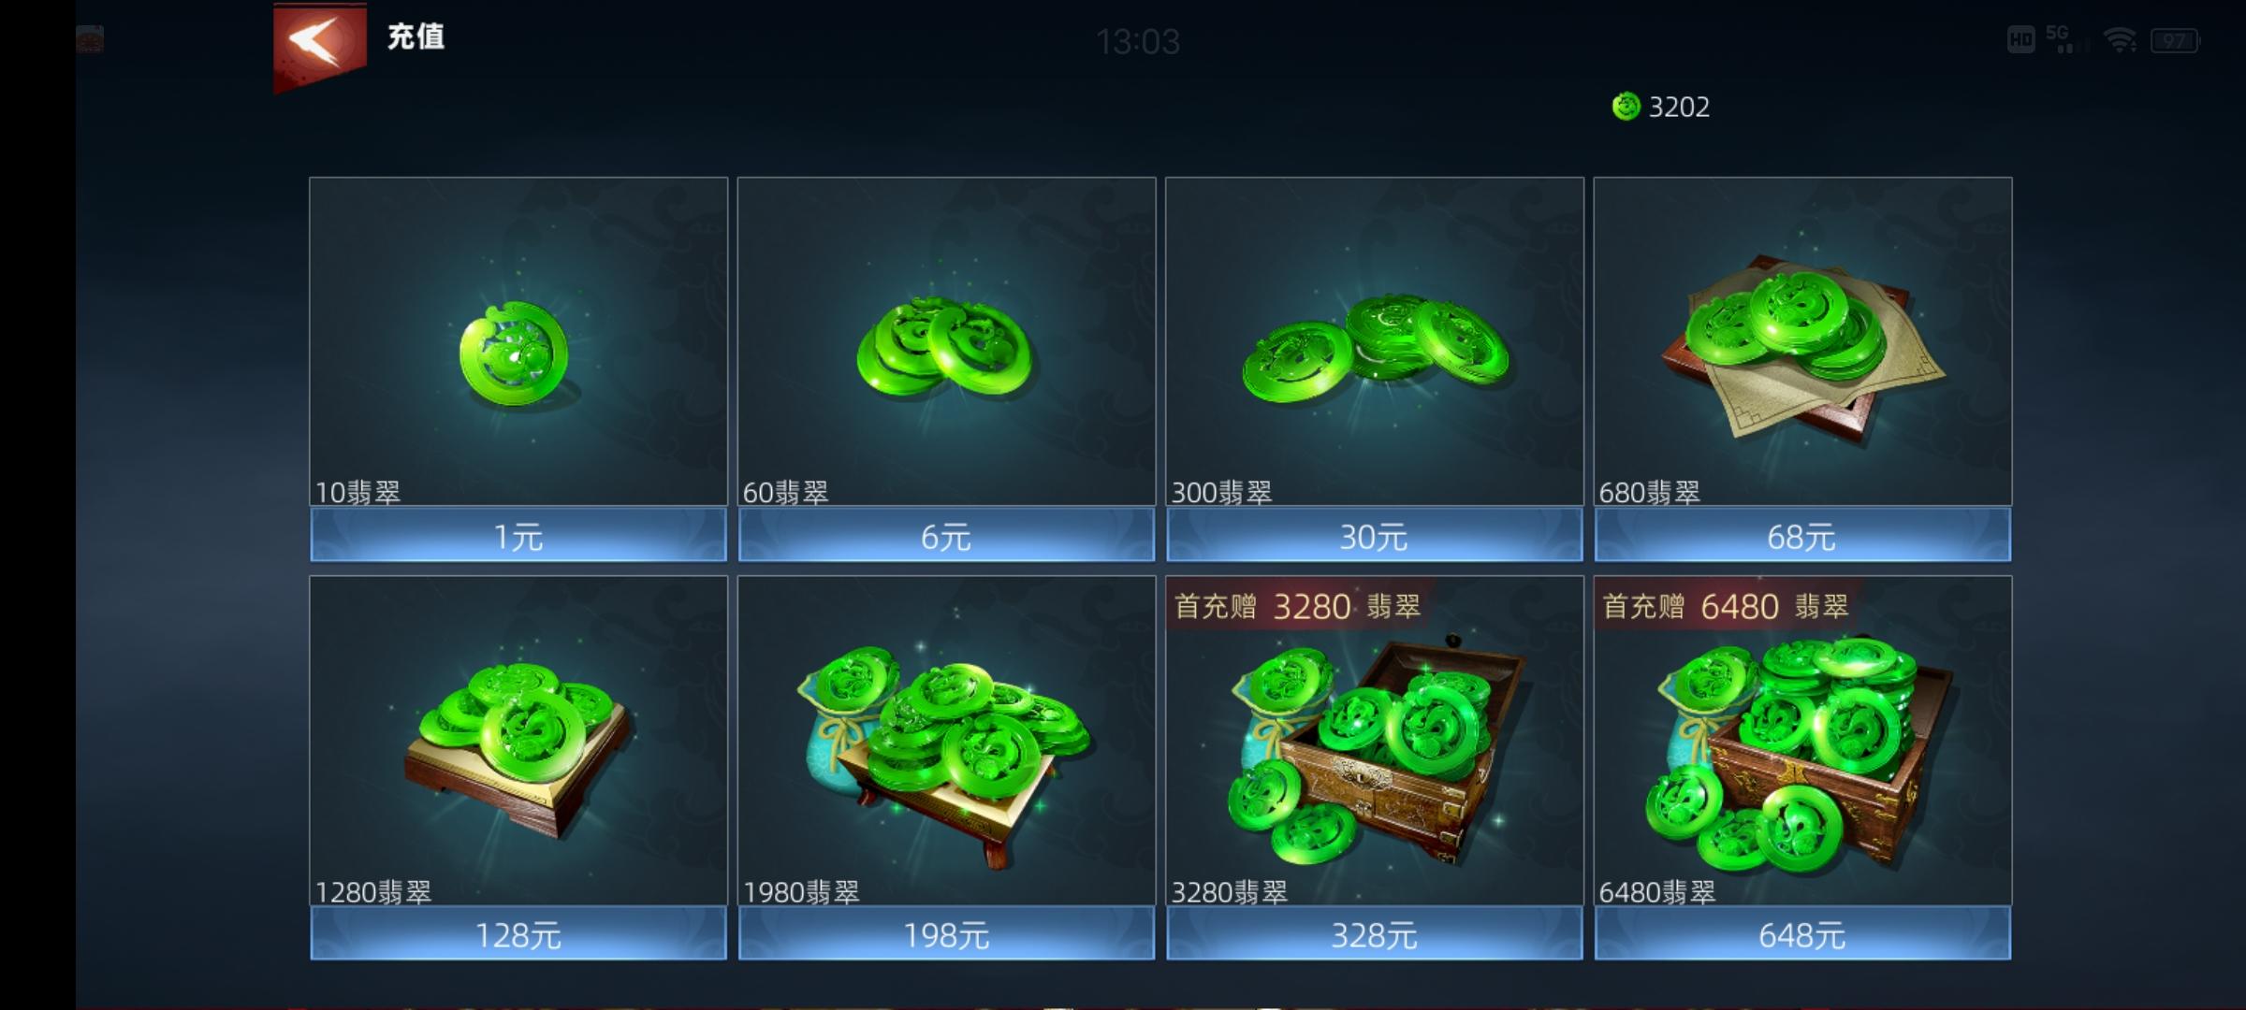Purchase the 68元 jade package
This screenshot has height=1010, width=2246.
(x=1802, y=536)
